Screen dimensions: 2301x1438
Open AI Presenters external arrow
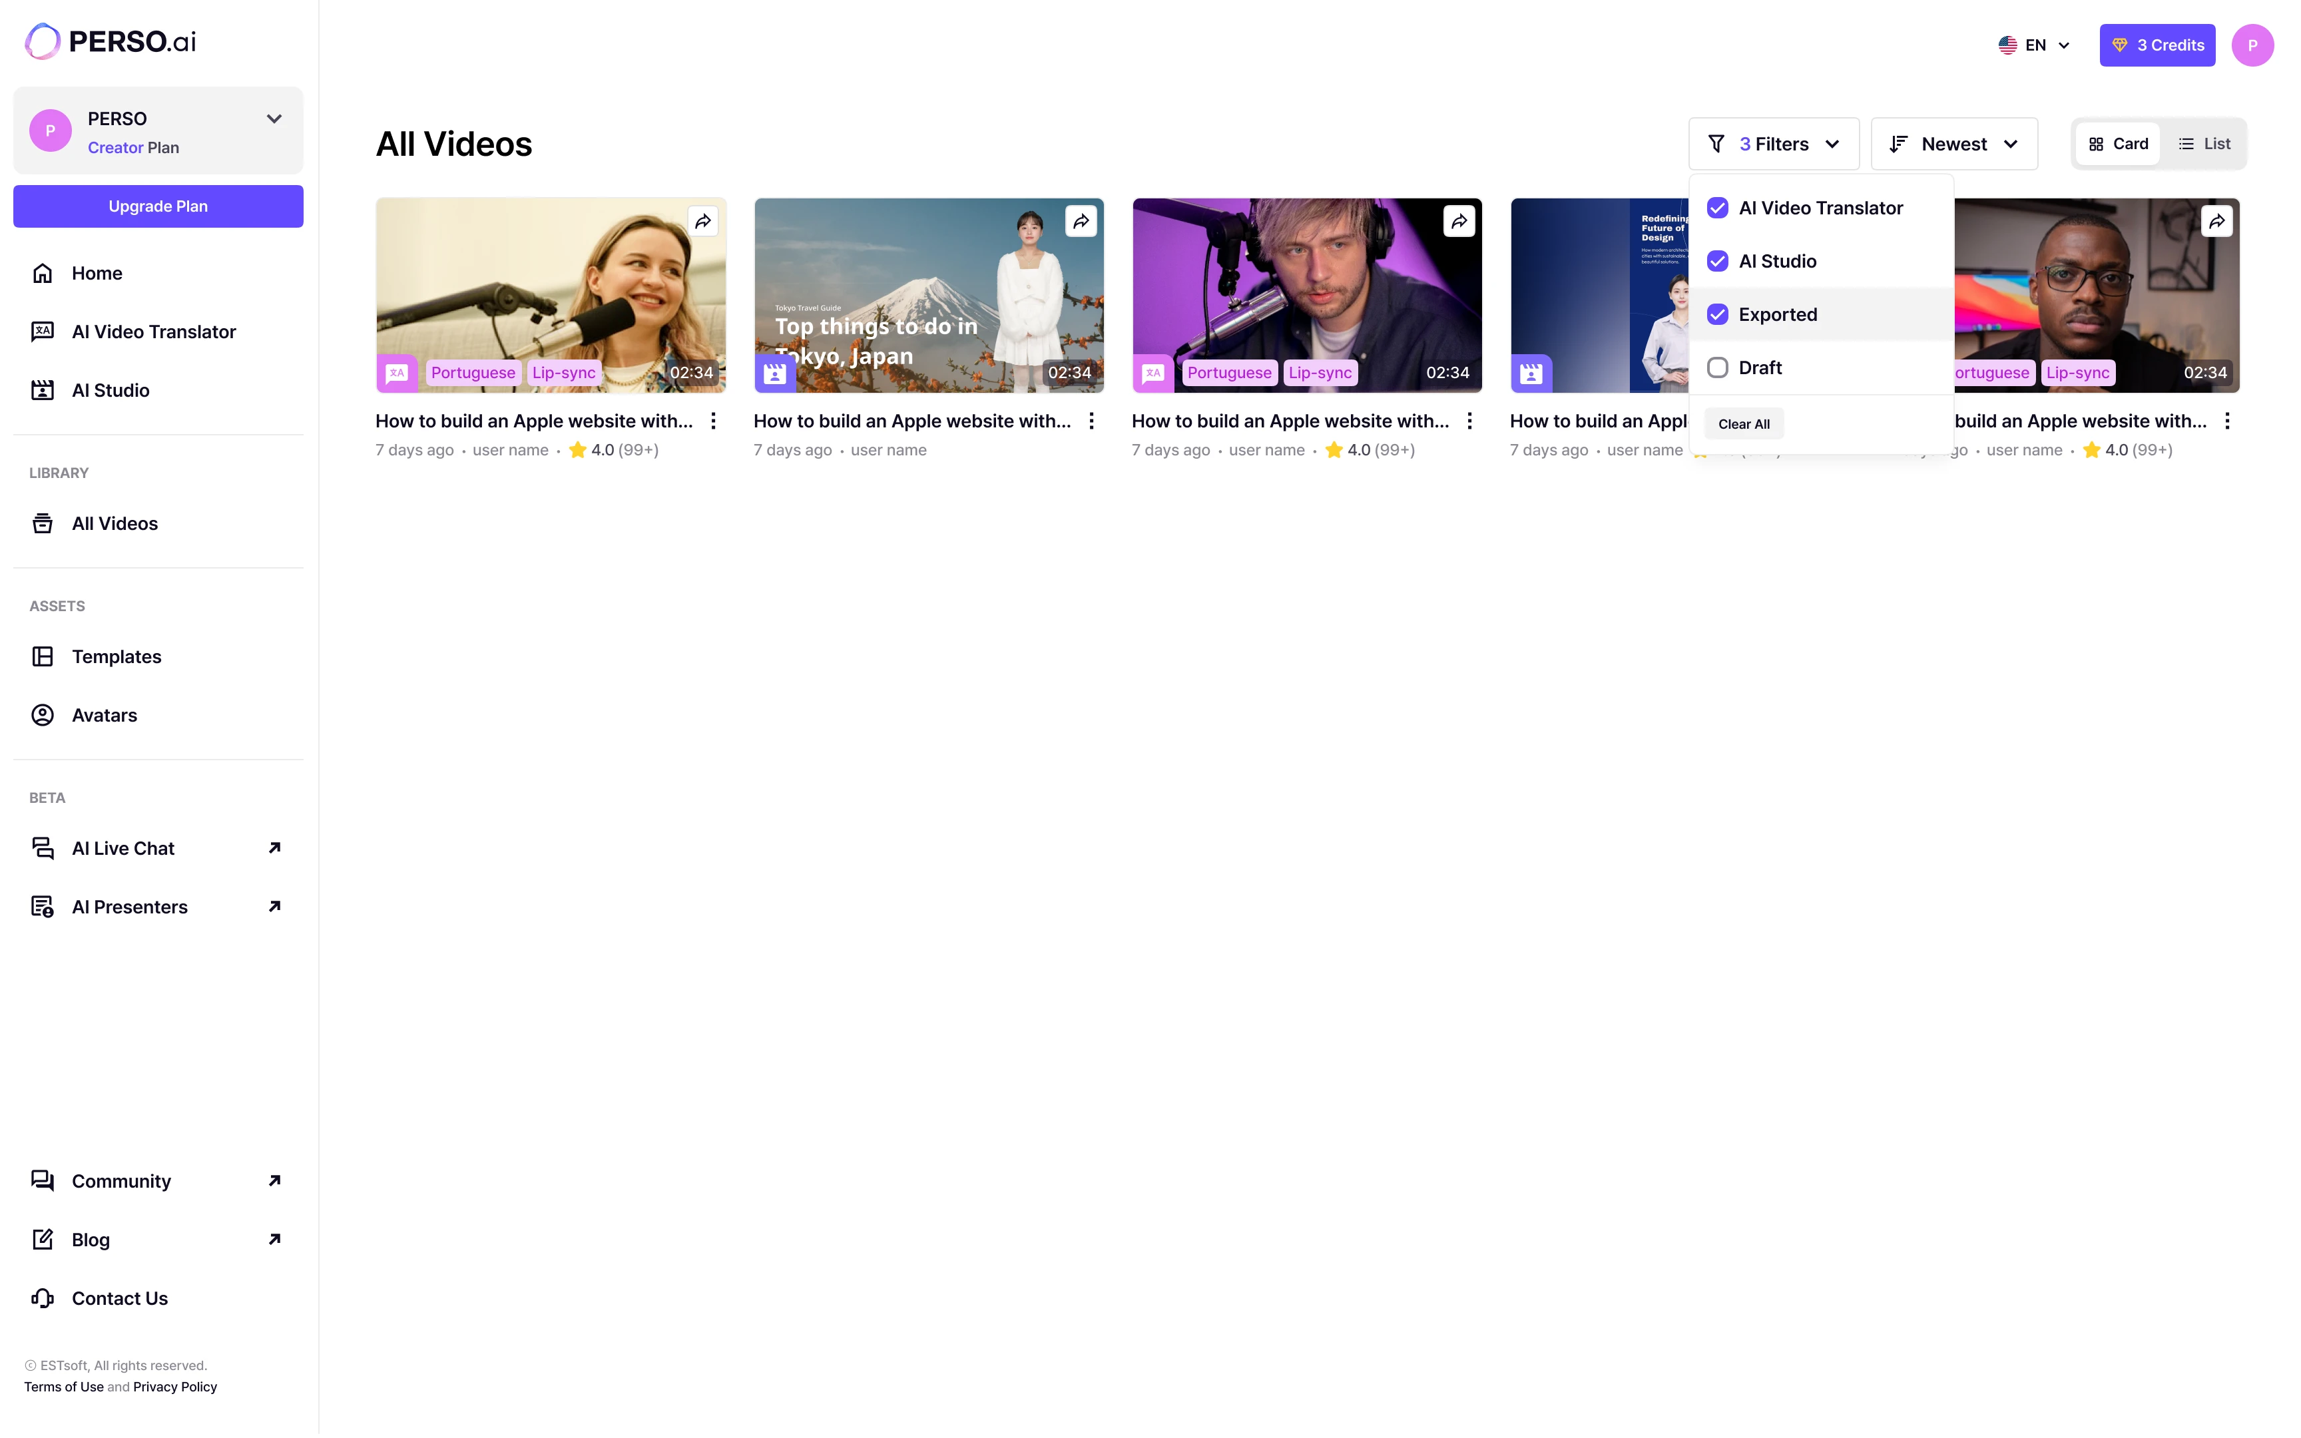pos(274,907)
